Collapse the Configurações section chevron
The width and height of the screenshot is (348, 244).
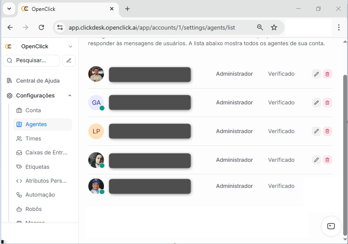[70, 96]
